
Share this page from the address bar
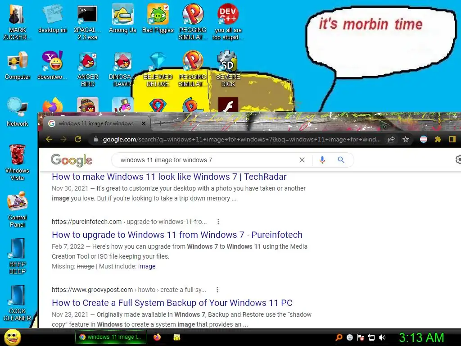[x=391, y=140]
